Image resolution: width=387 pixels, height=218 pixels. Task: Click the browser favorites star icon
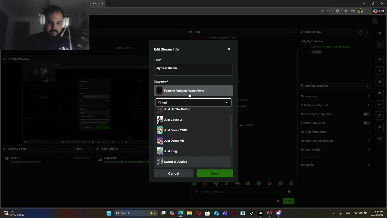[329, 11]
